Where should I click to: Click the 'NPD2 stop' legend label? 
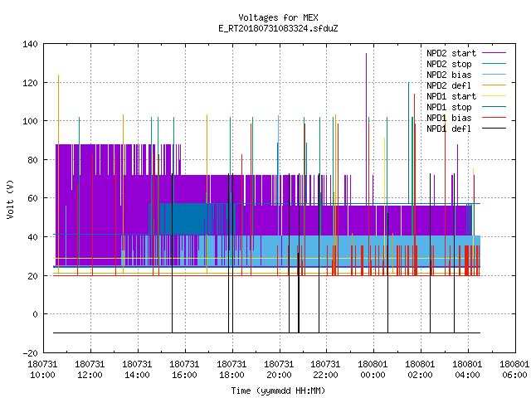click(449, 64)
